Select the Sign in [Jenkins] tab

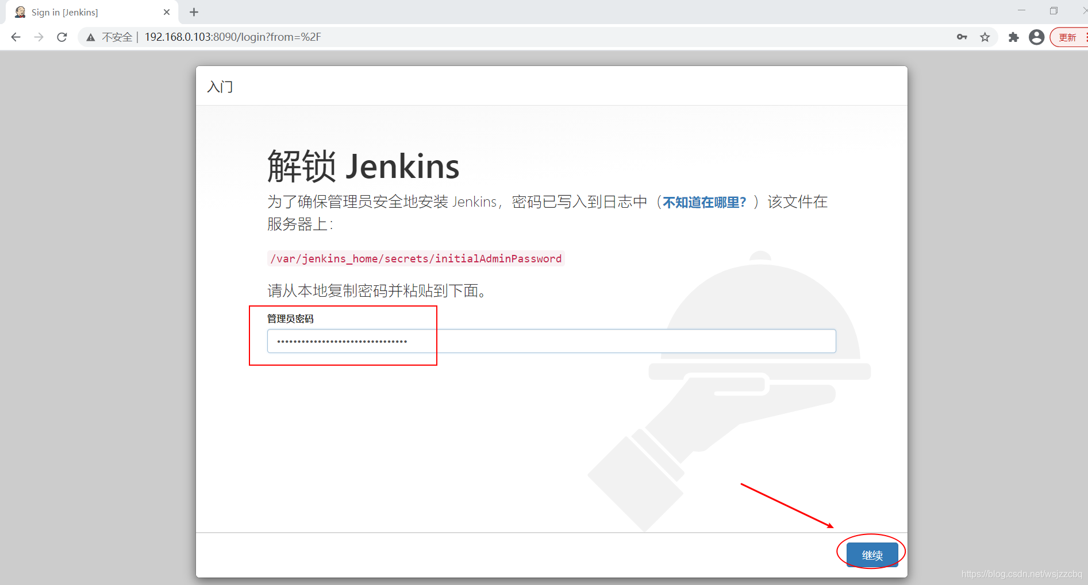[92, 12]
